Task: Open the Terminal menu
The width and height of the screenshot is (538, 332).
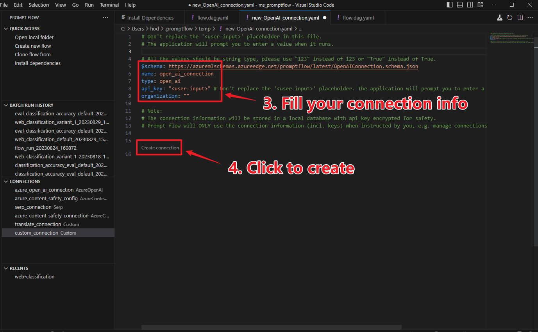Action: 109,5
